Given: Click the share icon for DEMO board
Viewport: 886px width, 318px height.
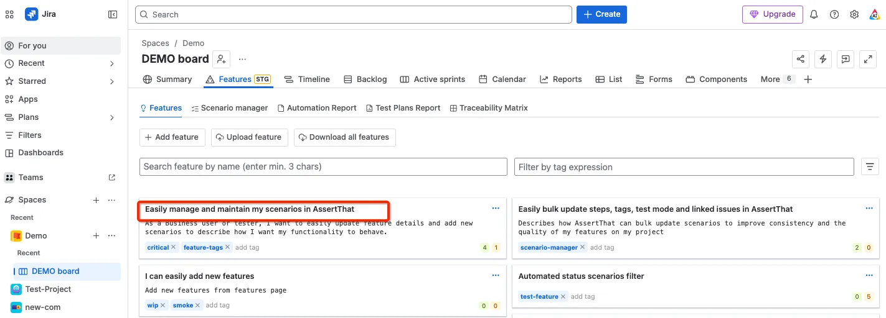Looking at the screenshot, I should tap(801, 59).
